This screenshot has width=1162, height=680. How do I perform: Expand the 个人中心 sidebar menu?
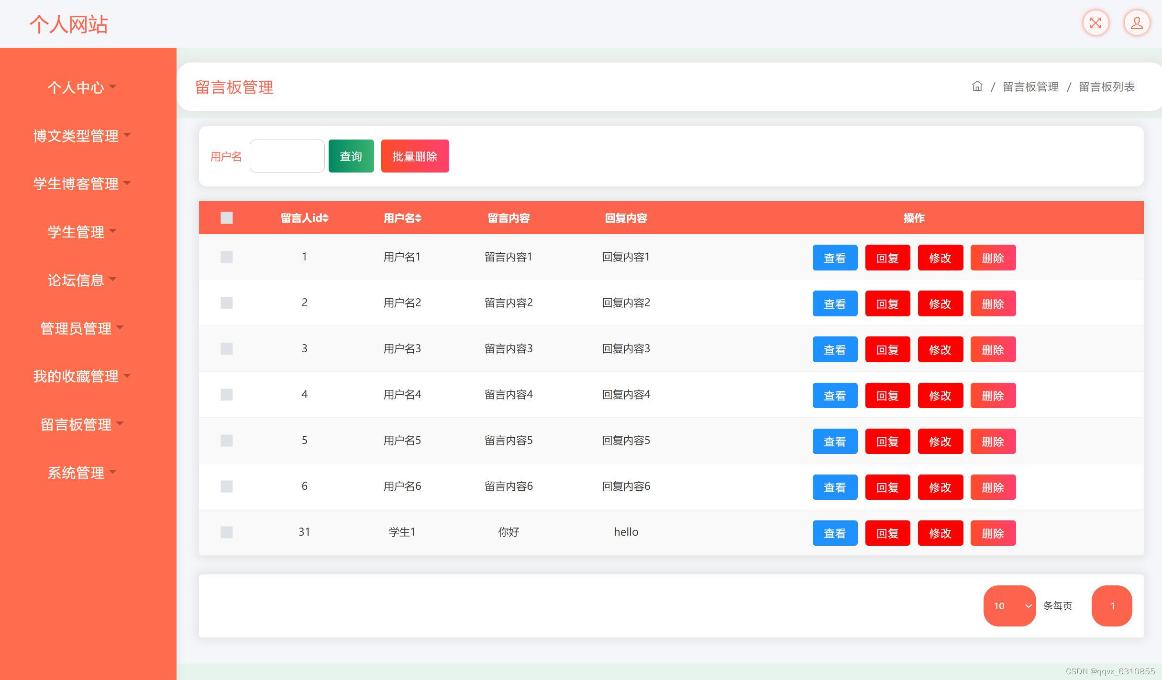[81, 87]
